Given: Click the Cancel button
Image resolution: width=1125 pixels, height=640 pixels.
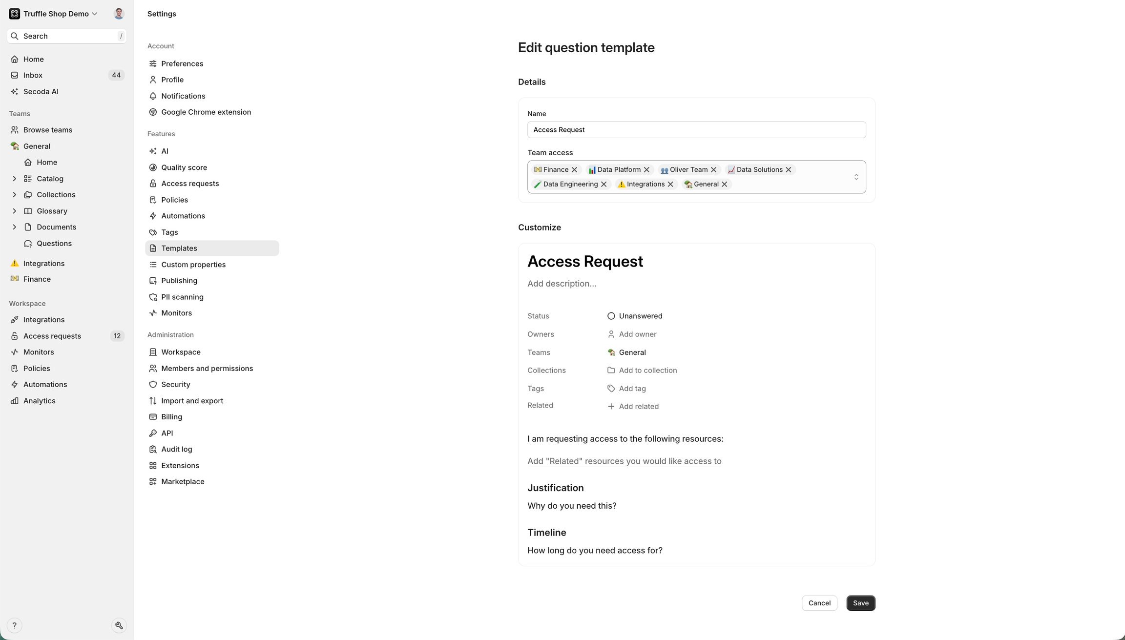Looking at the screenshot, I should pyautogui.click(x=819, y=603).
